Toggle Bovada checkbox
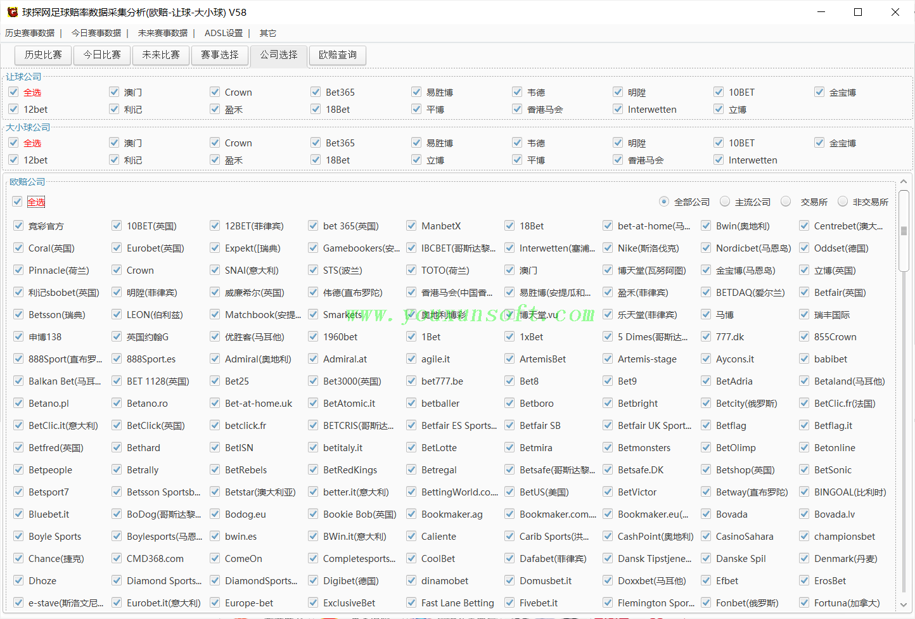Viewport: 915px width, 619px height. (706, 514)
